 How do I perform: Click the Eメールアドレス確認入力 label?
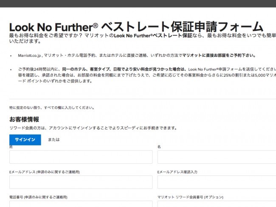[x=177, y=172]
